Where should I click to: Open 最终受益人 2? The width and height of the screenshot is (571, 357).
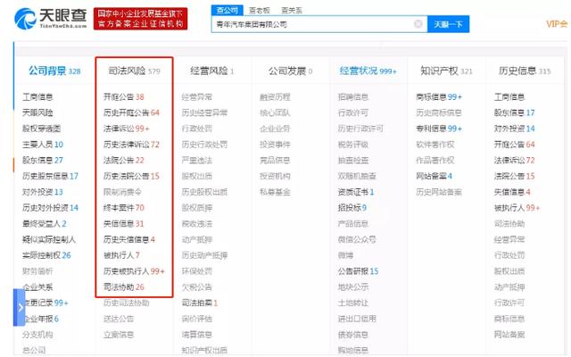coord(45,223)
